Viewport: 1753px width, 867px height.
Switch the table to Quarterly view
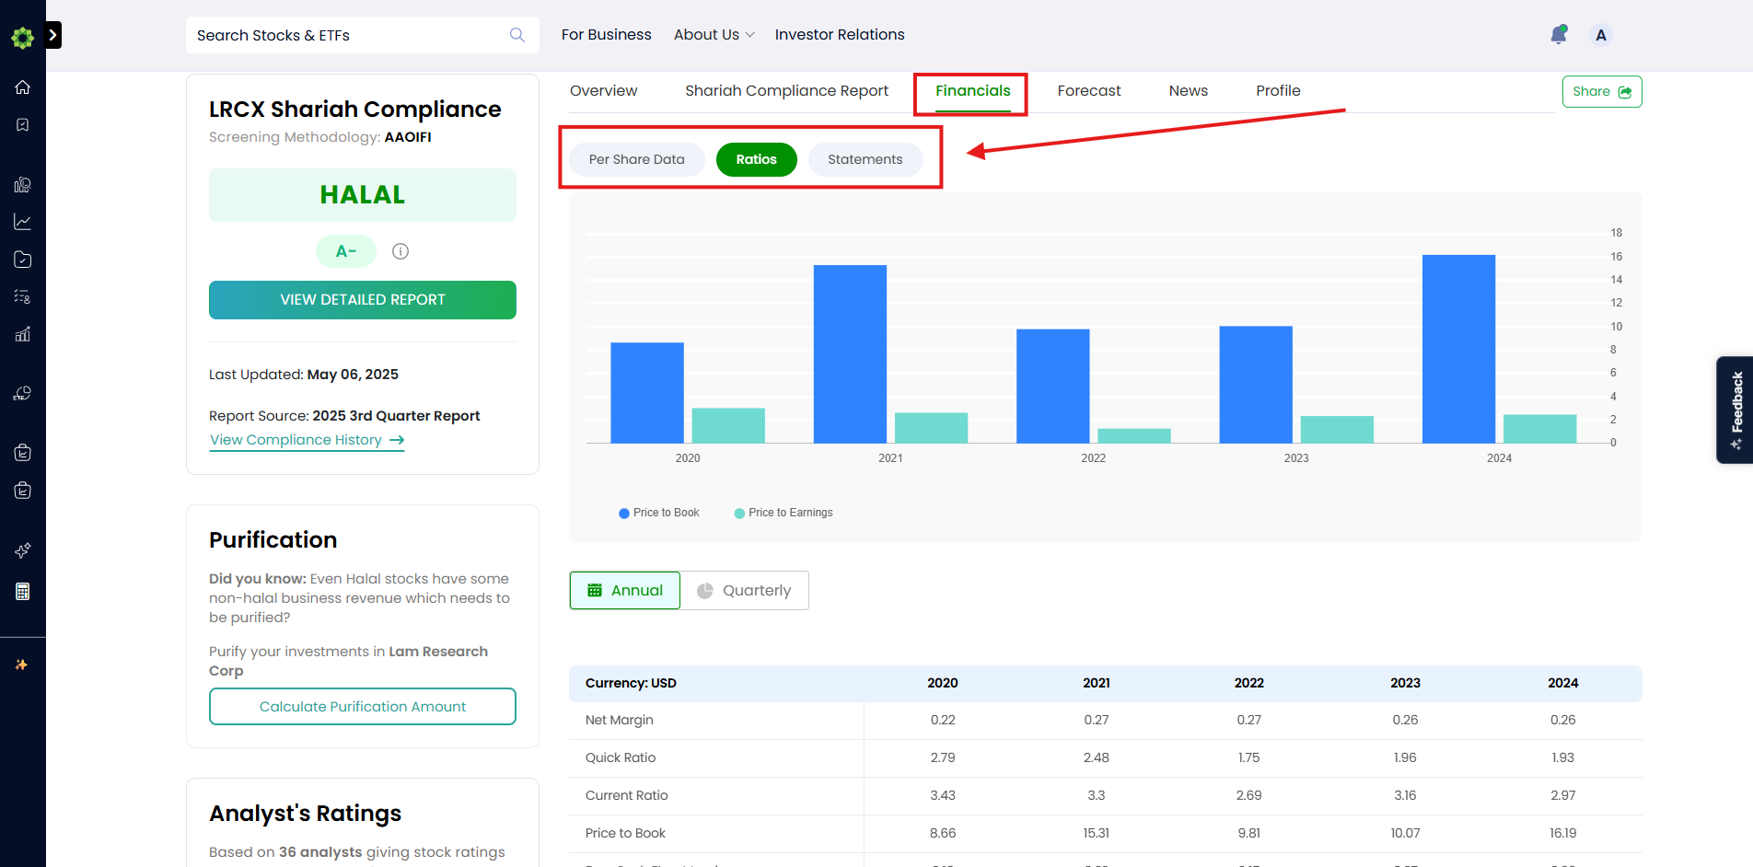tap(745, 590)
